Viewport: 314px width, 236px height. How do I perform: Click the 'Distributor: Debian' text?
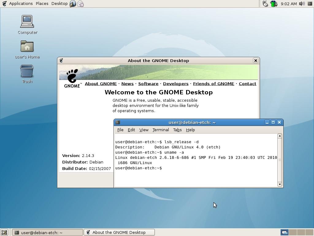83,162
